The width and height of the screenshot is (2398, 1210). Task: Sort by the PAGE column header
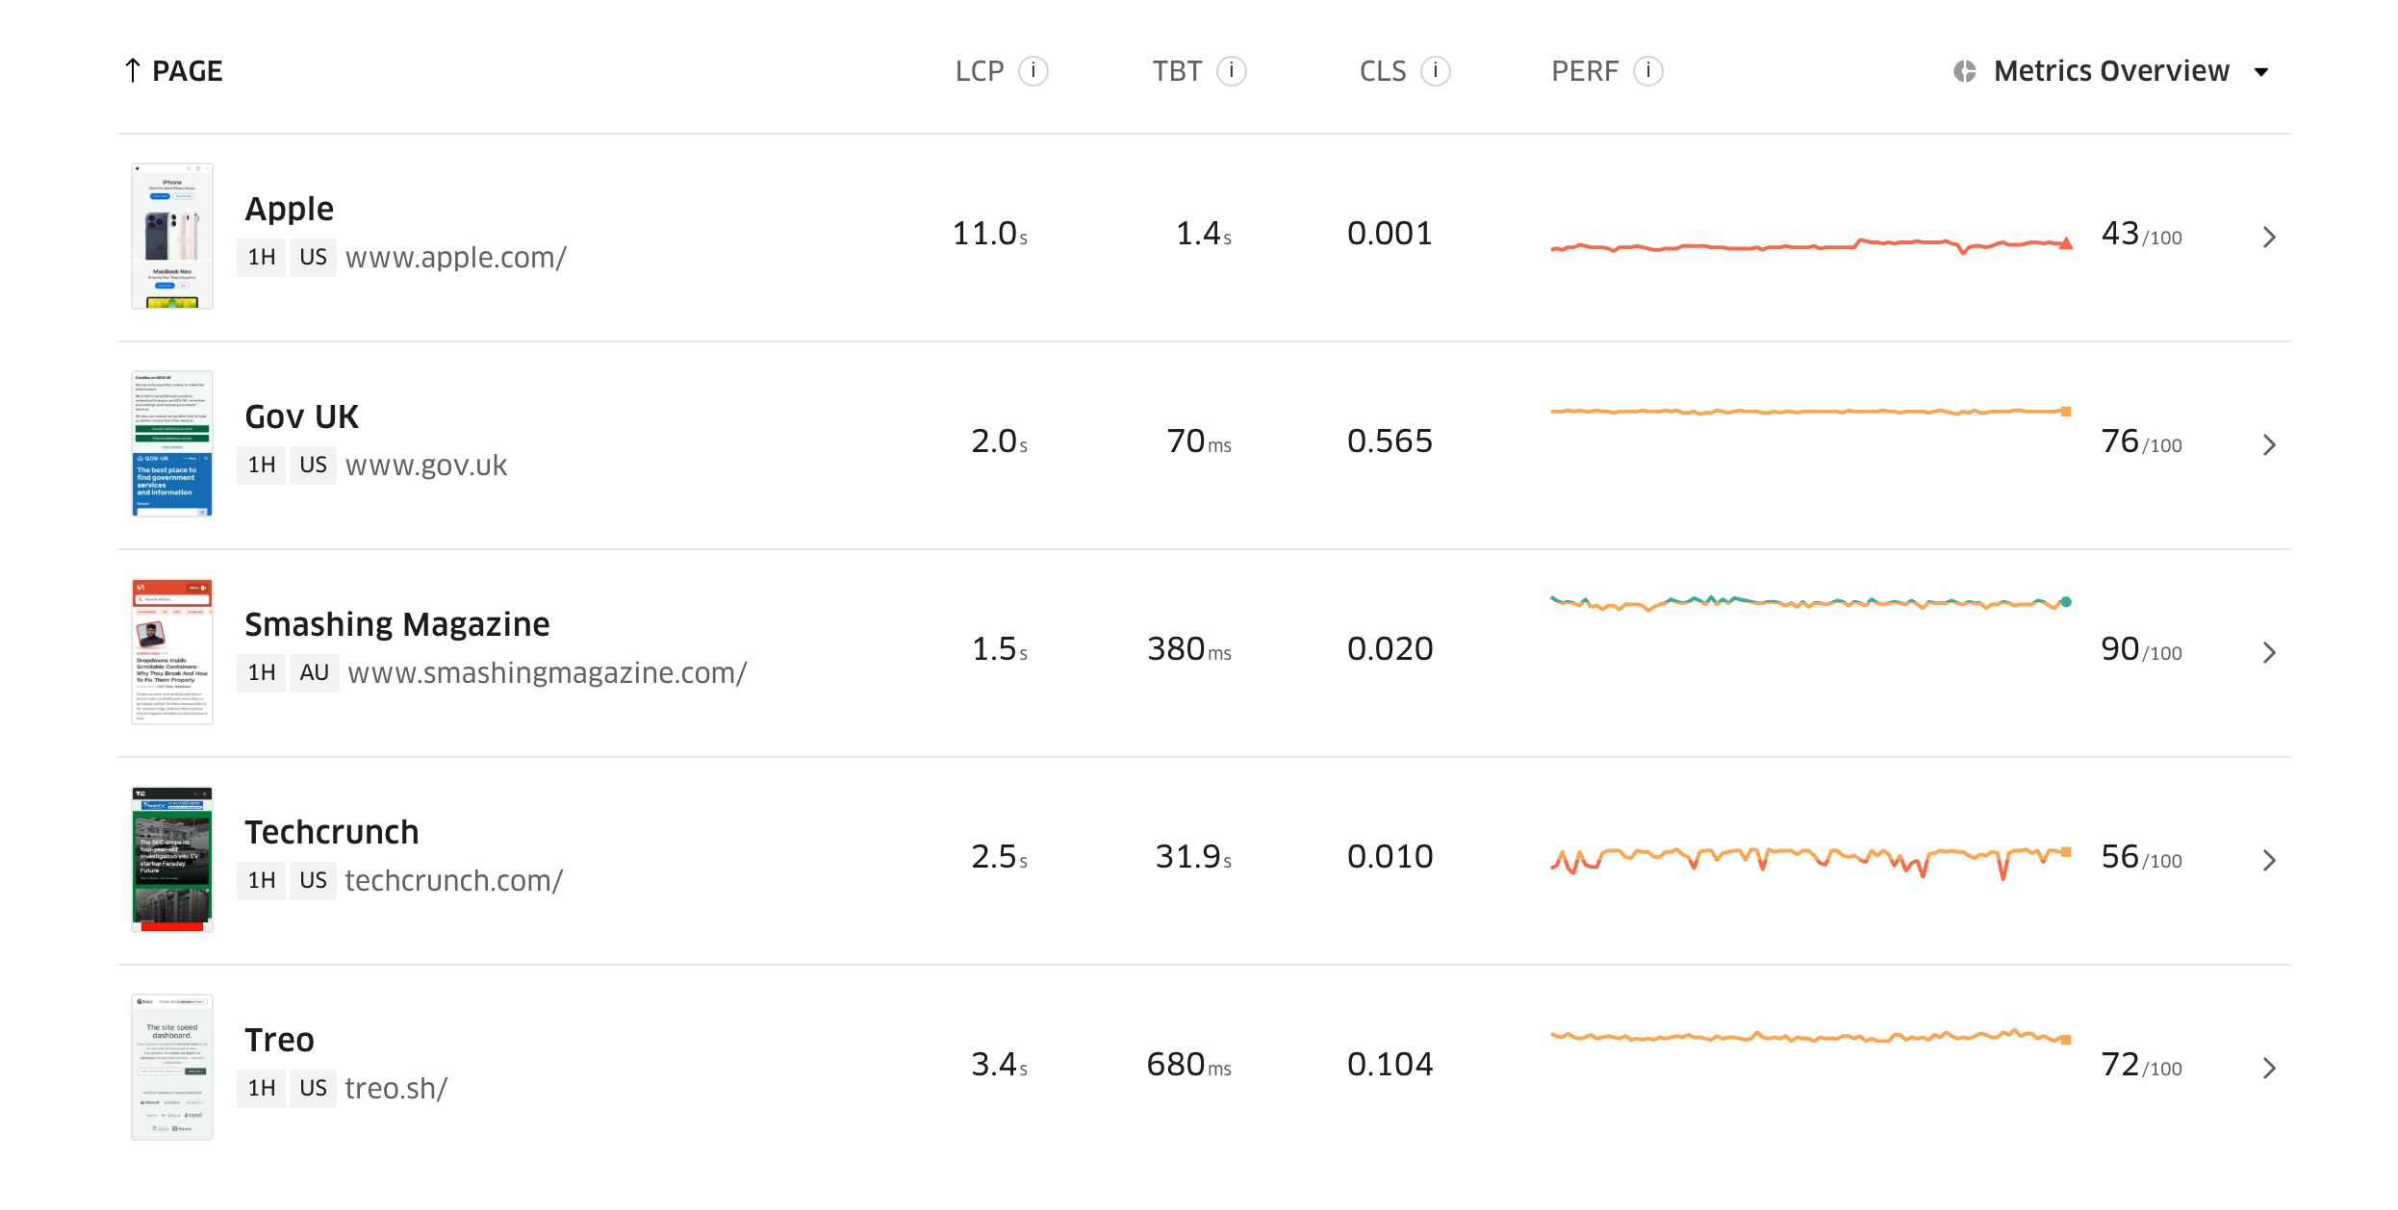(188, 71)
